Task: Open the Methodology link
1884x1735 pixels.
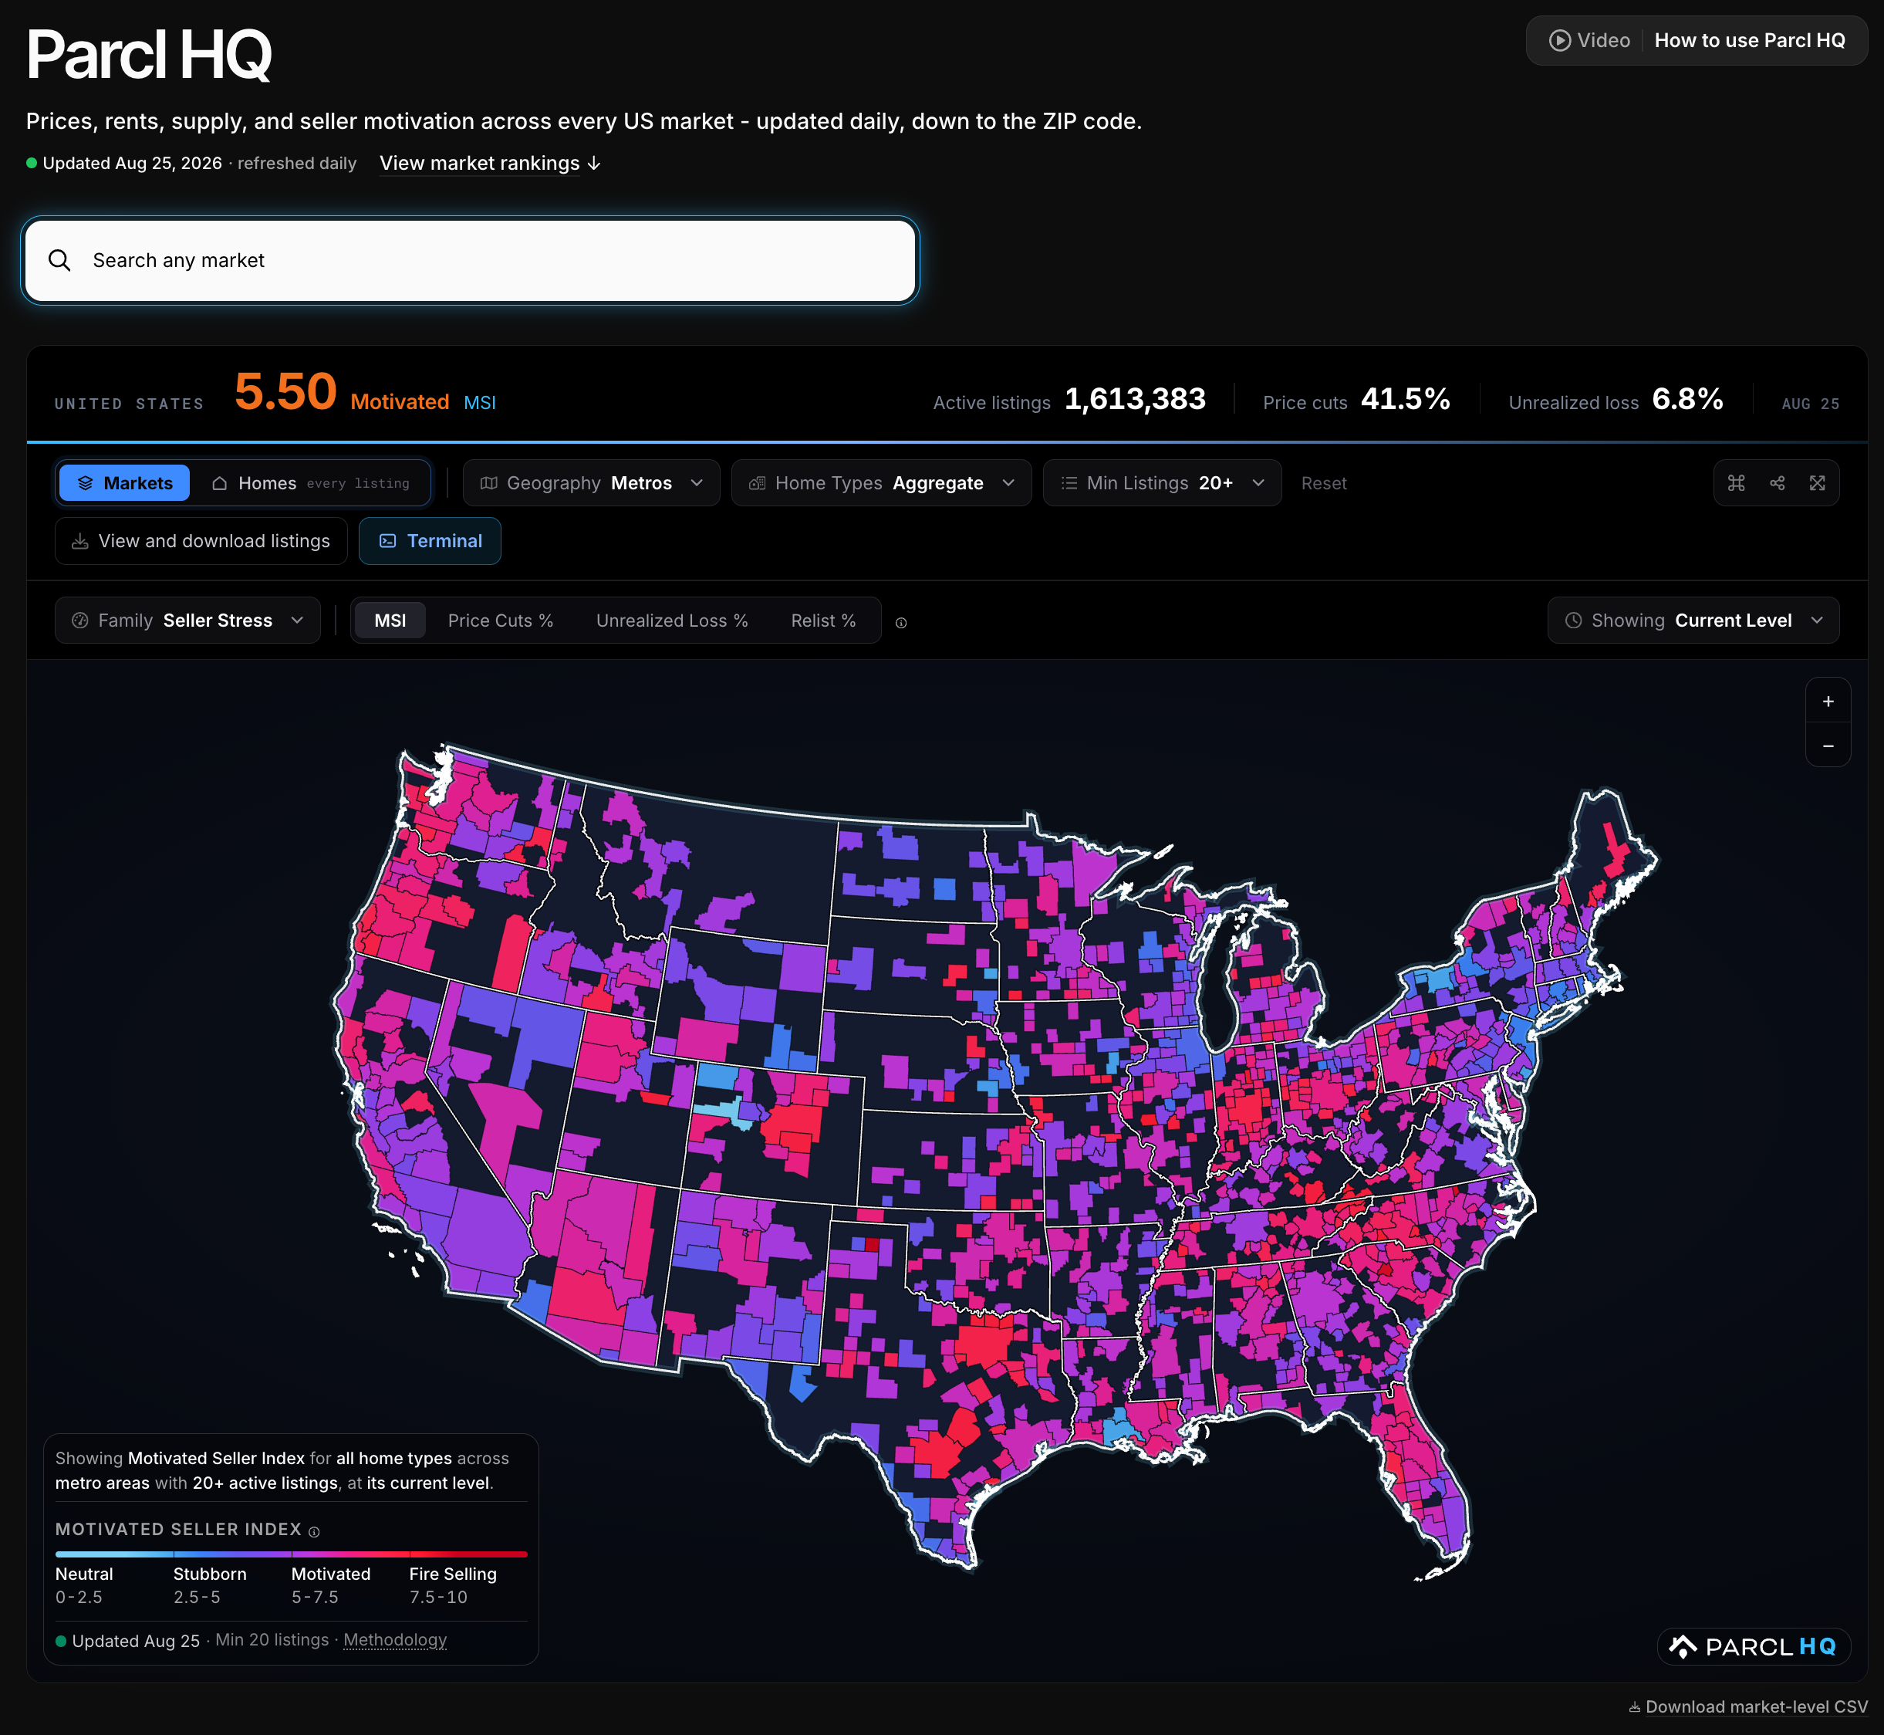Action: 395,1639
